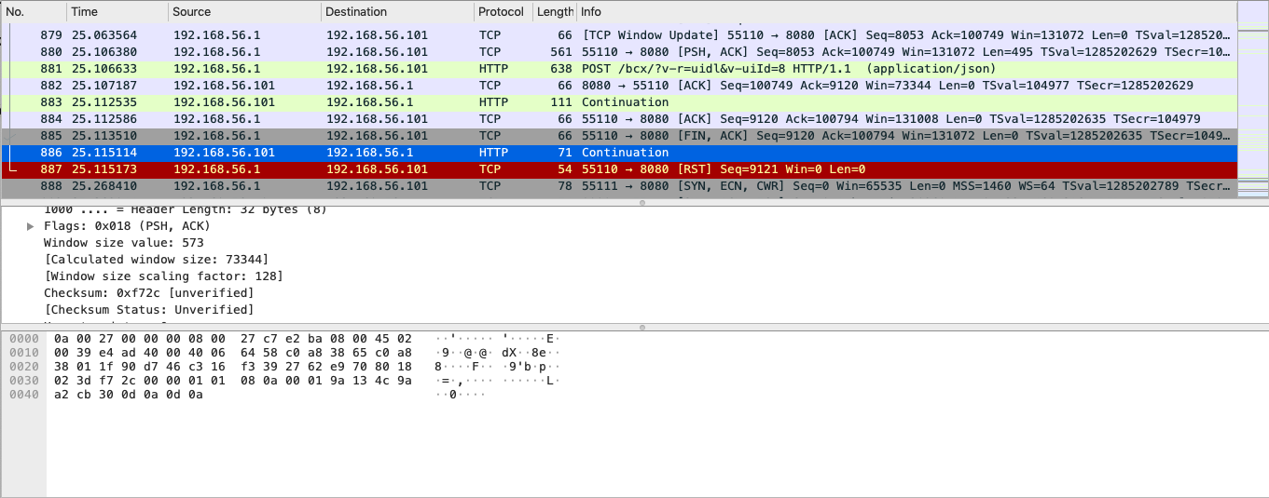Click ASCII text of hex row 0030
The height and width of the screenshot is (498, 1269).
point(496,381)
